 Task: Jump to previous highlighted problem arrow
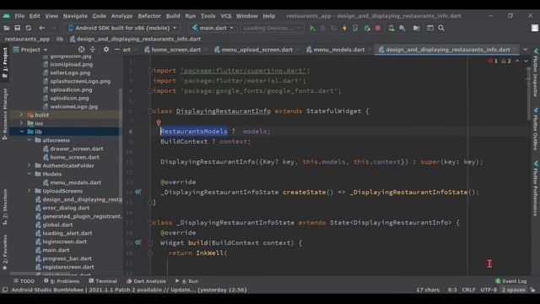pyautogui.click(x=517, y=61)
